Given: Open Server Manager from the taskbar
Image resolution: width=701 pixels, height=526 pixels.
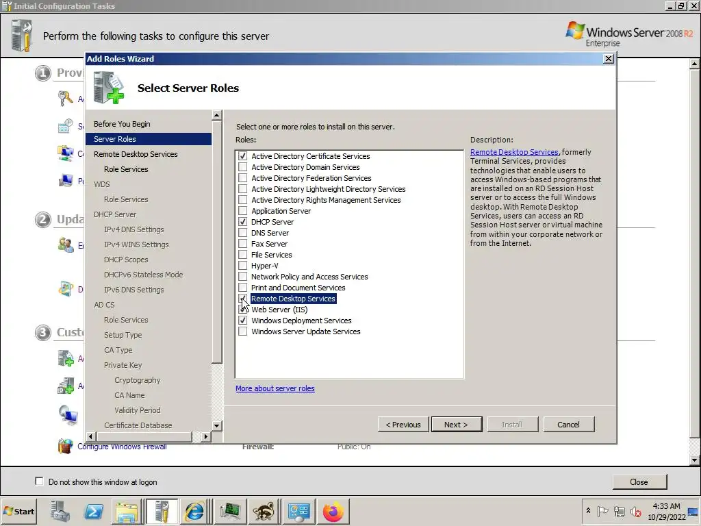Looking at the screenshot, I should 60,511.
